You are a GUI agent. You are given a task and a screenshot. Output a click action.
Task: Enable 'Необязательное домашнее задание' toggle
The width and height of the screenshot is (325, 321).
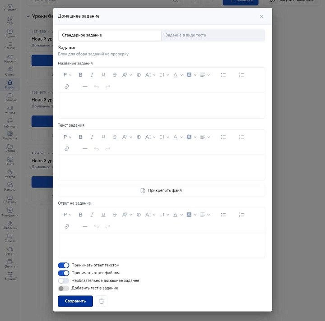(x=64, y=281)
